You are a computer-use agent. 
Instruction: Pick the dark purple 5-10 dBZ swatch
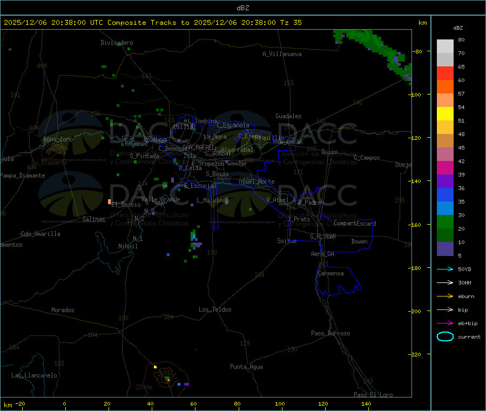click(x=445, y=249)
